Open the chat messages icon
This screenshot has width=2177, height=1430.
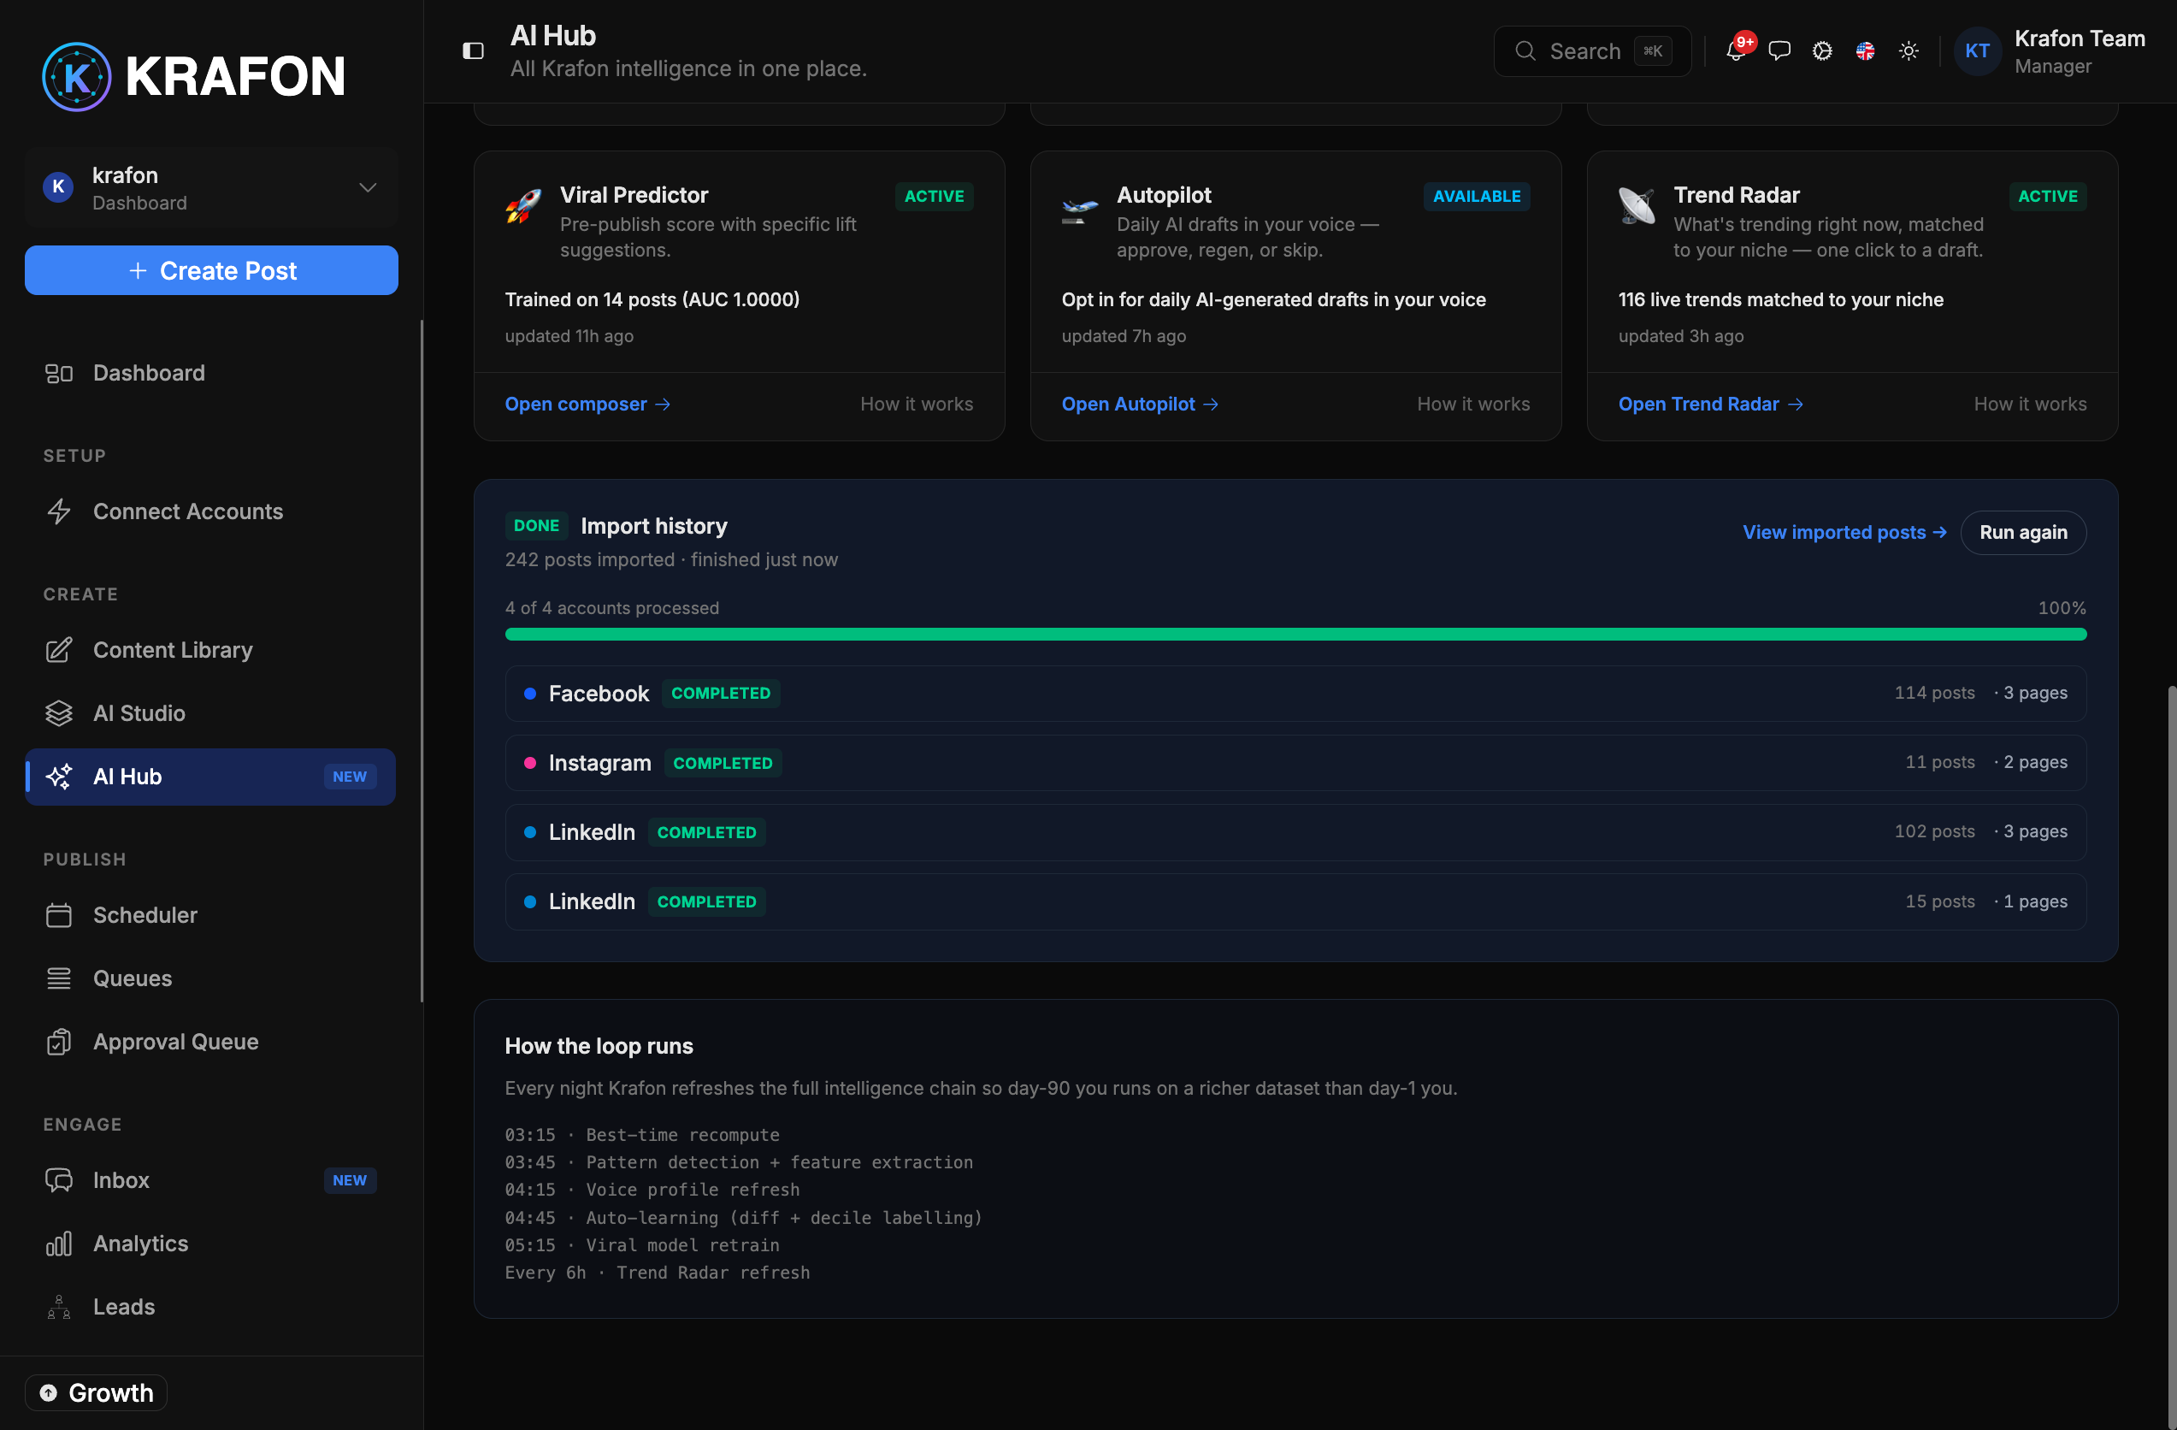[1779, 51]
